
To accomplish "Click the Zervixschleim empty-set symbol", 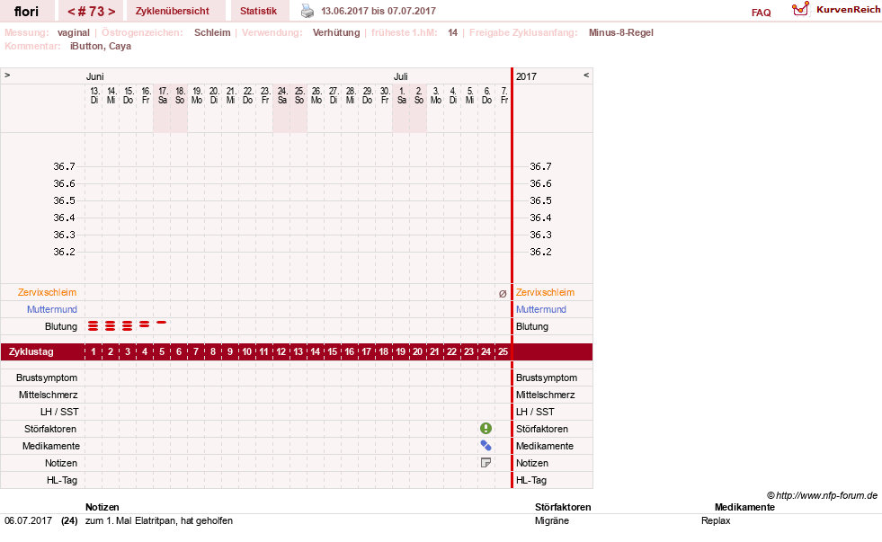I will [x=503, y=294].
